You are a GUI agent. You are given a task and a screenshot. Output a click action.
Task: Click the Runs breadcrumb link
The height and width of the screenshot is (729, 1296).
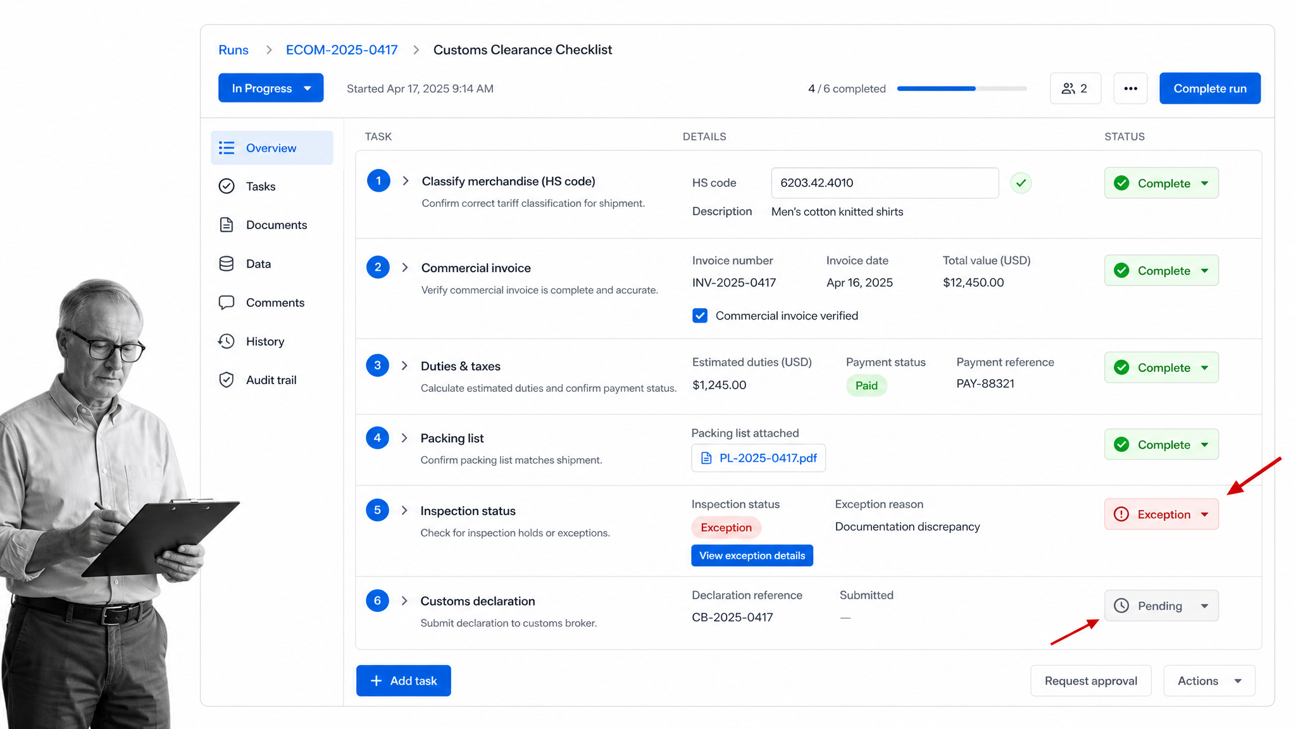tap(234, 50)
